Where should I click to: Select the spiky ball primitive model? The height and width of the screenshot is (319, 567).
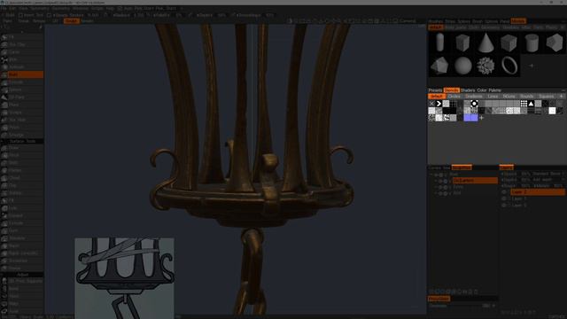coord(486,66)
